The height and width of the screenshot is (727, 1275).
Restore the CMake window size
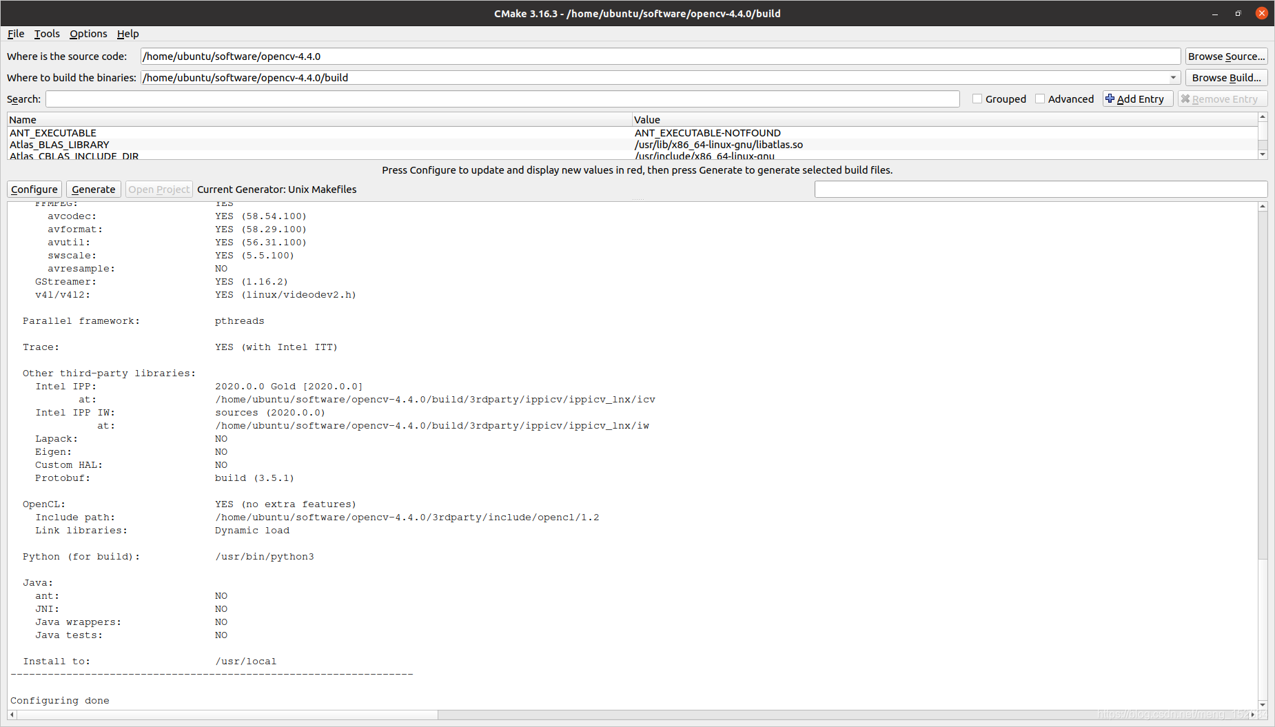[x=1238, y=14]
